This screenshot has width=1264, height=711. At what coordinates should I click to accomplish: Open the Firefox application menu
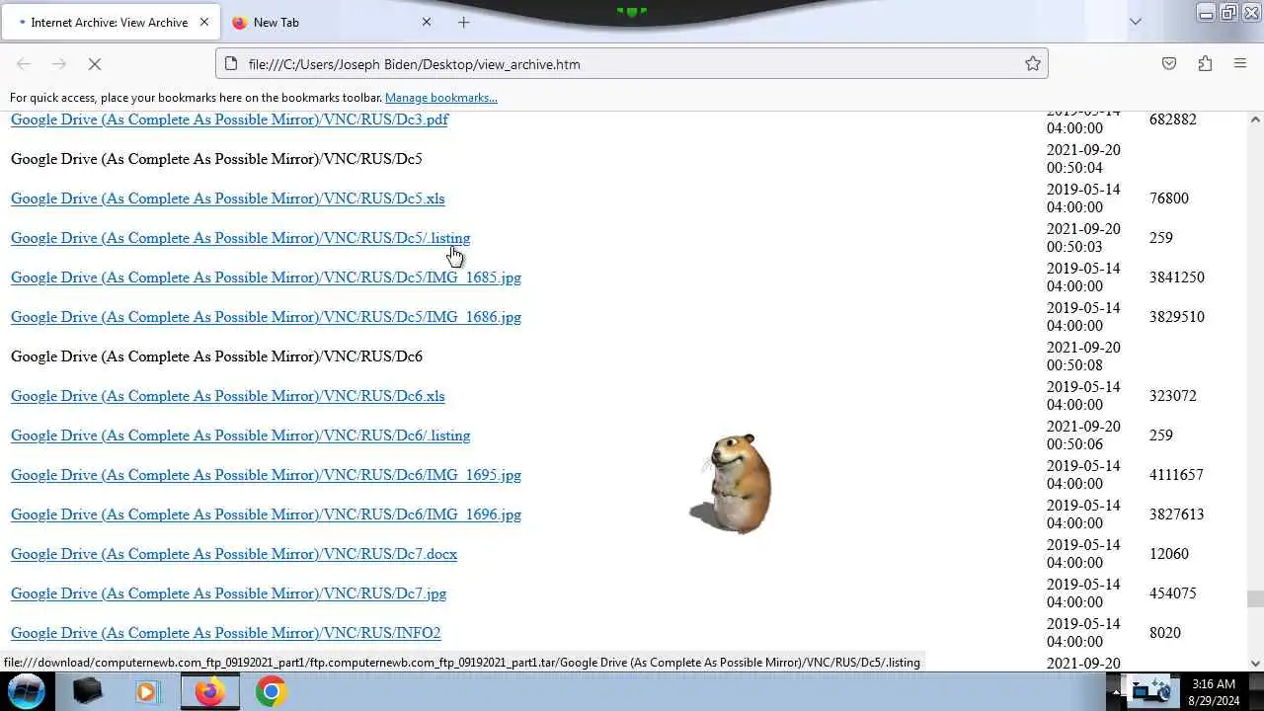point(1240,64)
